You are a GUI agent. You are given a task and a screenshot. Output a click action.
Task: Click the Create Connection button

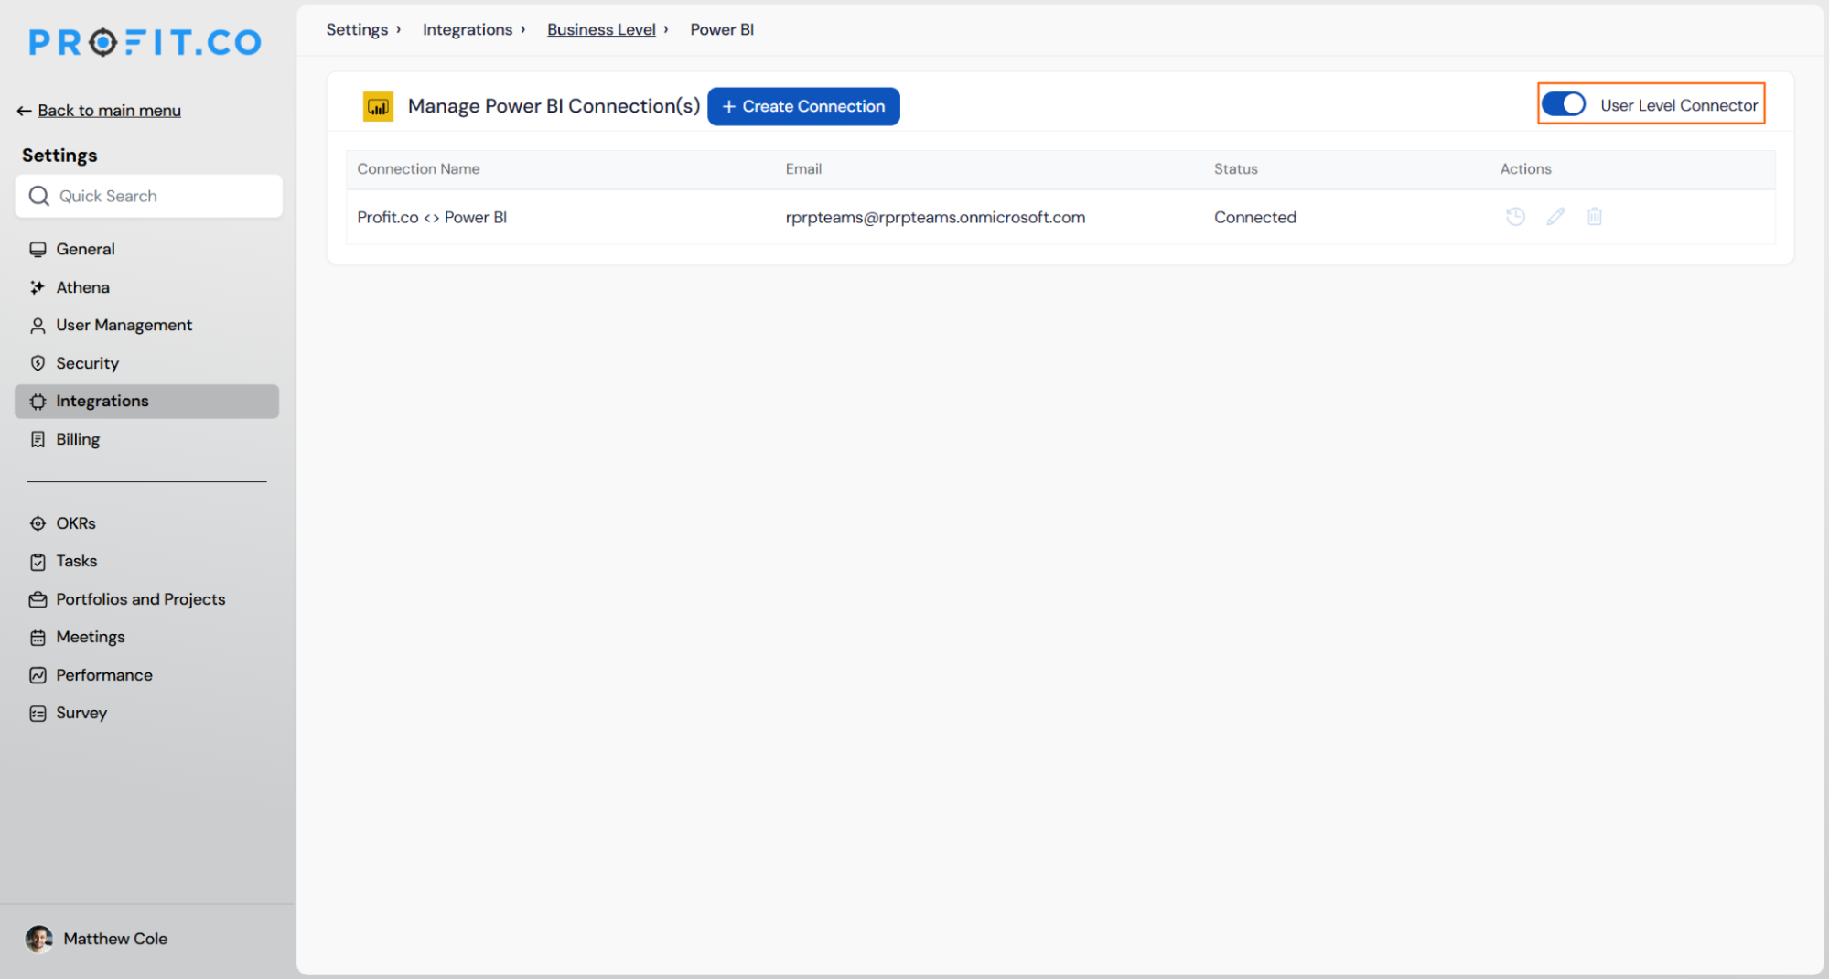click(803, 106)
